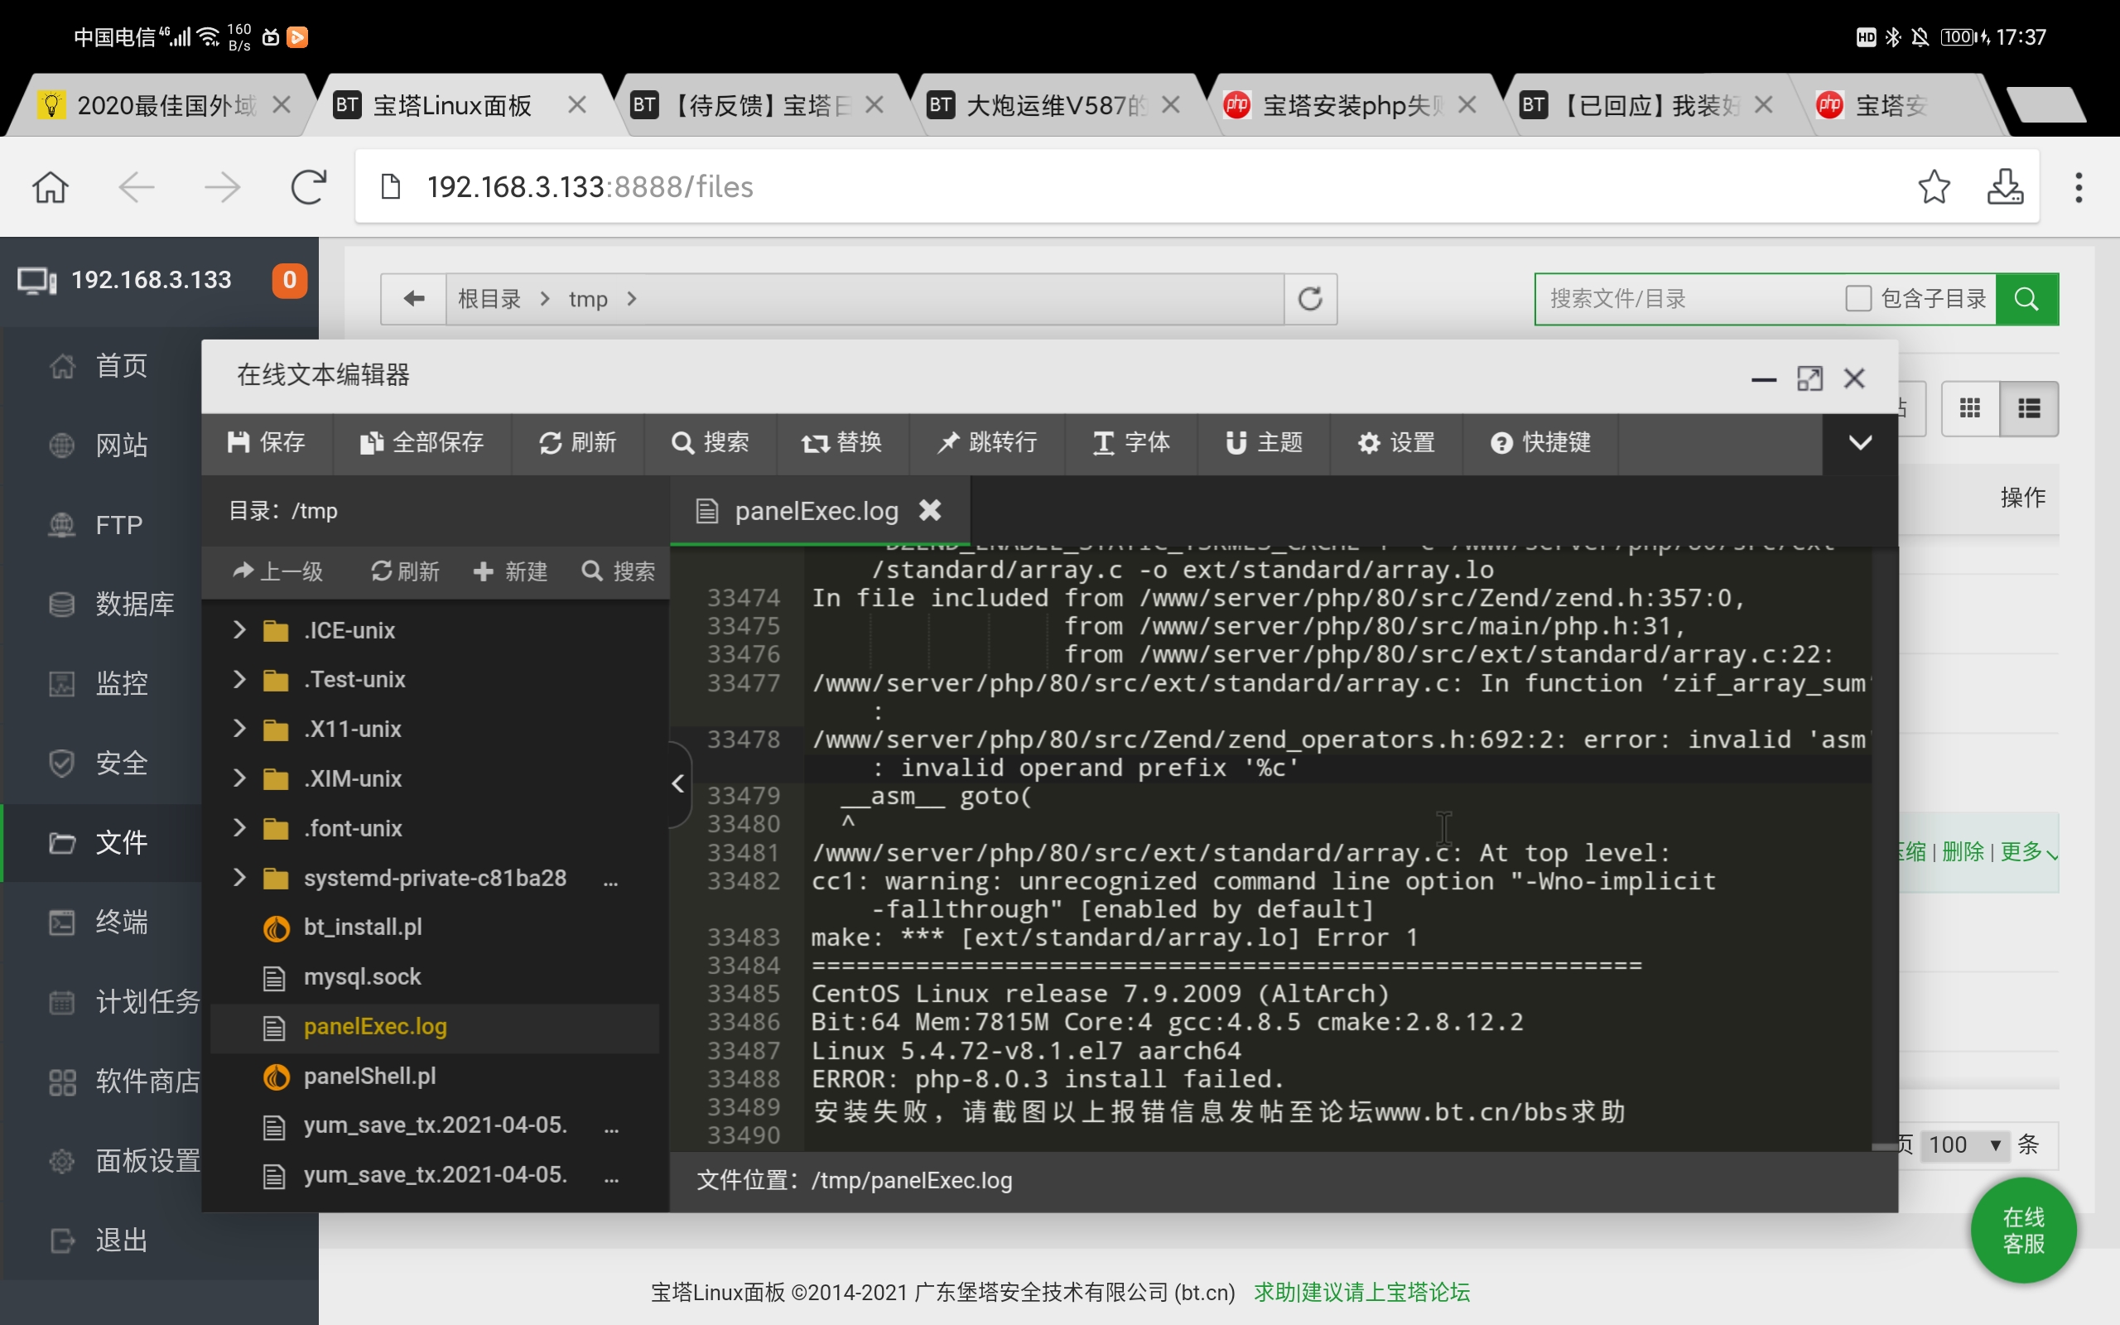Toggle 包含子目录 checkbox
Viewport: 2120px width, 1325px height.
pyautogui.click(x=1857, y=299)
